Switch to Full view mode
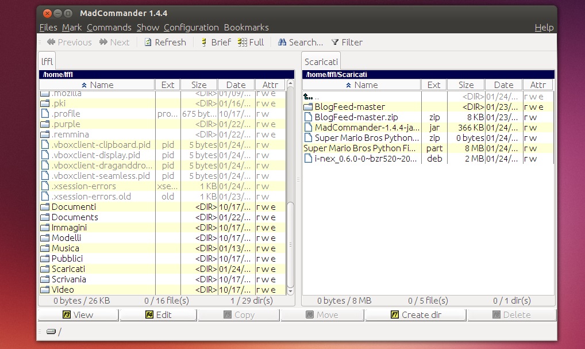The height and width of the screenshot is (349, 585). point(251,42)
